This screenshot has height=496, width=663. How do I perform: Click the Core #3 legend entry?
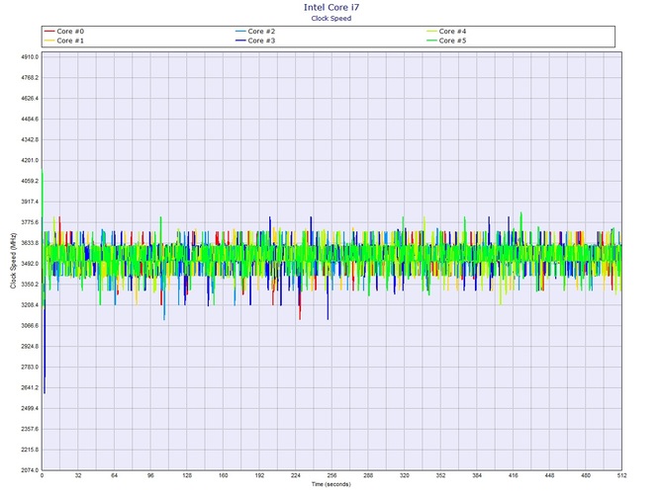(255, 41)
